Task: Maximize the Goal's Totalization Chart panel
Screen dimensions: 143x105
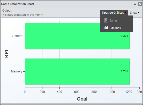Action: click(x=135, y=4)
